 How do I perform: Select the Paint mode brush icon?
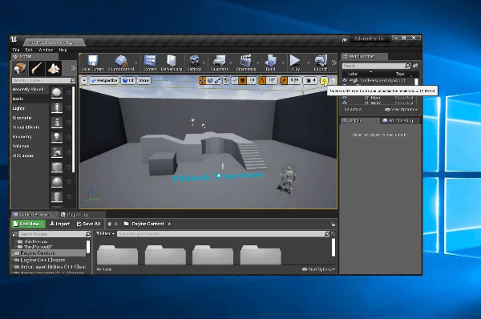pos(37,68)
